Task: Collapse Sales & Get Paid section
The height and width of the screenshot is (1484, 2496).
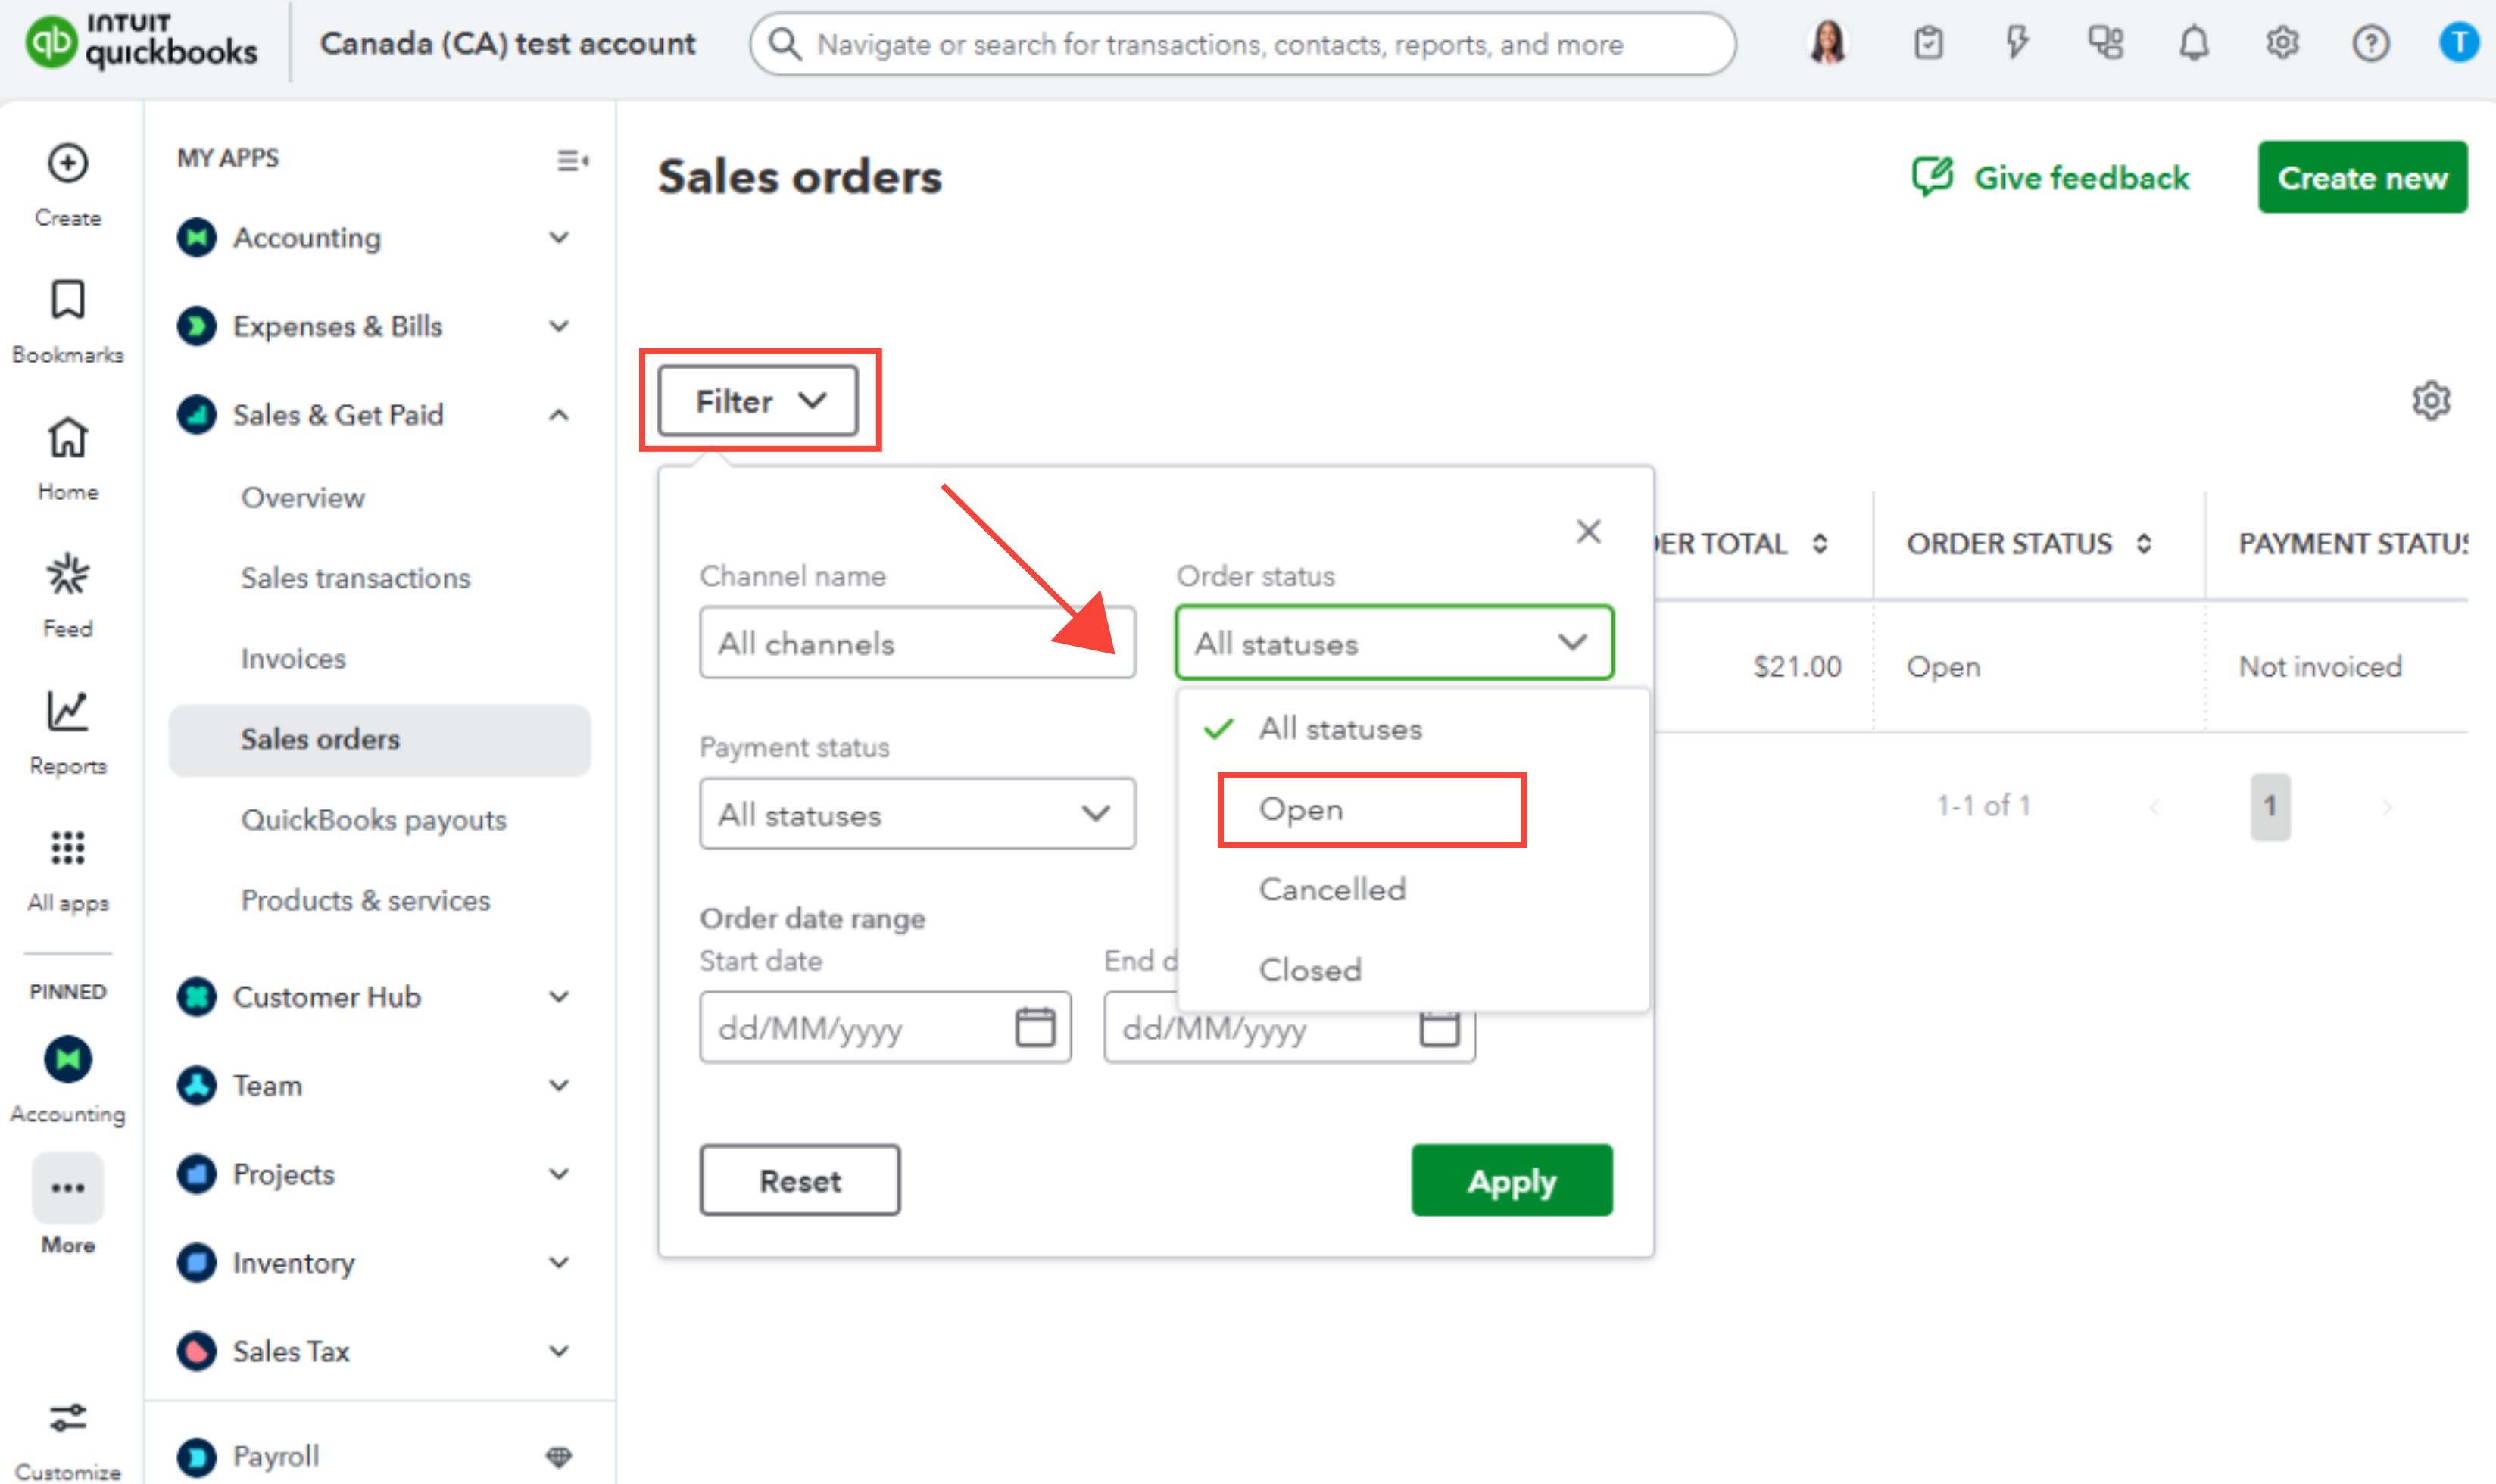Action: point(559,415)
